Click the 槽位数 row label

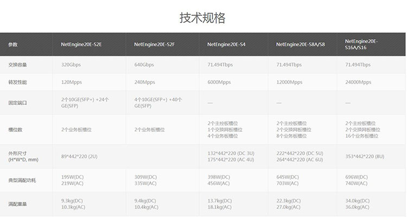[x=16, y=130]
